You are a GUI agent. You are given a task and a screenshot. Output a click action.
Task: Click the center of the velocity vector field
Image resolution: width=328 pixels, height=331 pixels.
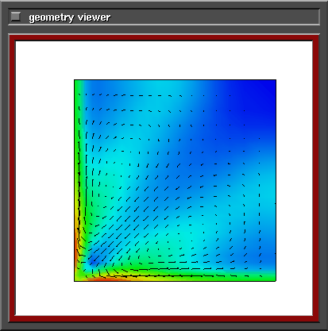pyautogui.click(x=175, y=180)
